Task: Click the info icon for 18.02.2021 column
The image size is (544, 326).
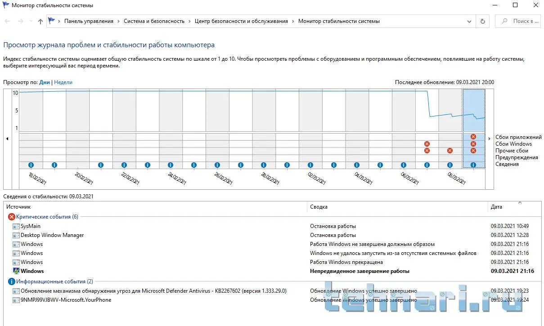Action: 31,165
